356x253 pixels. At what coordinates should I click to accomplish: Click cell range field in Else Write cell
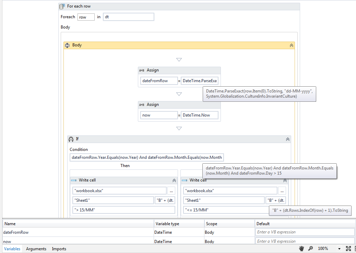(276, 200)
